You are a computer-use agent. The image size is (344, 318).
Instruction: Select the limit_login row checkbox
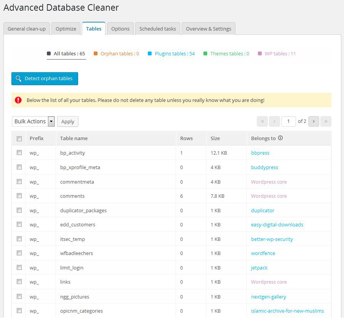19,268
